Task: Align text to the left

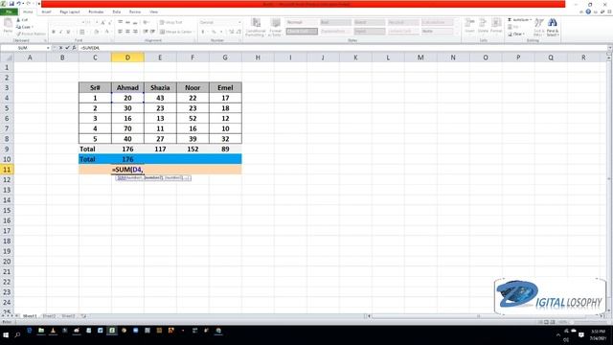Action: pos(120,32)
